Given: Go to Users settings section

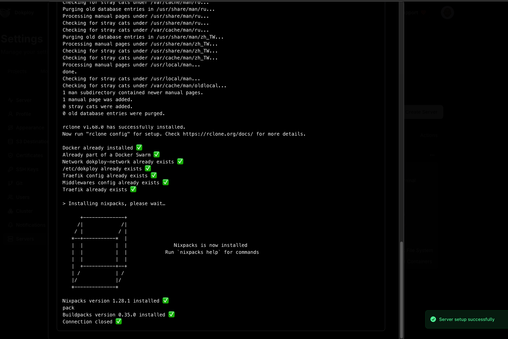Looking at the screenshot, I should tap(23, 197).
